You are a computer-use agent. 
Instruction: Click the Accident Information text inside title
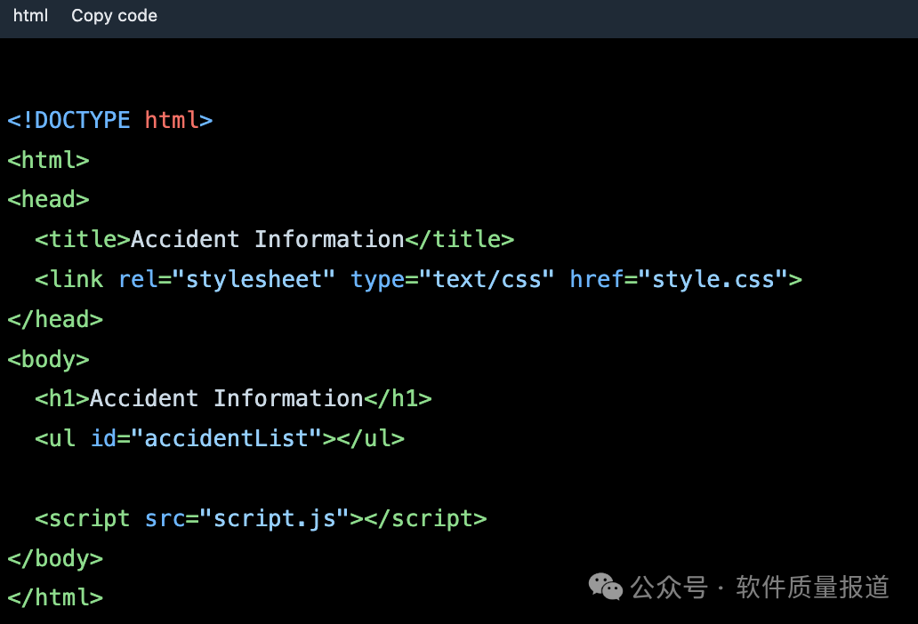(x=268, y=239)
